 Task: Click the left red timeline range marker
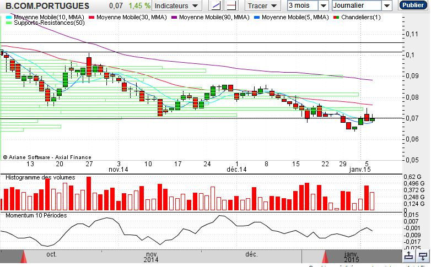pos(24,257)
